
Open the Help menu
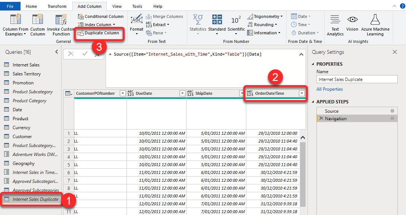click(157, 6)
